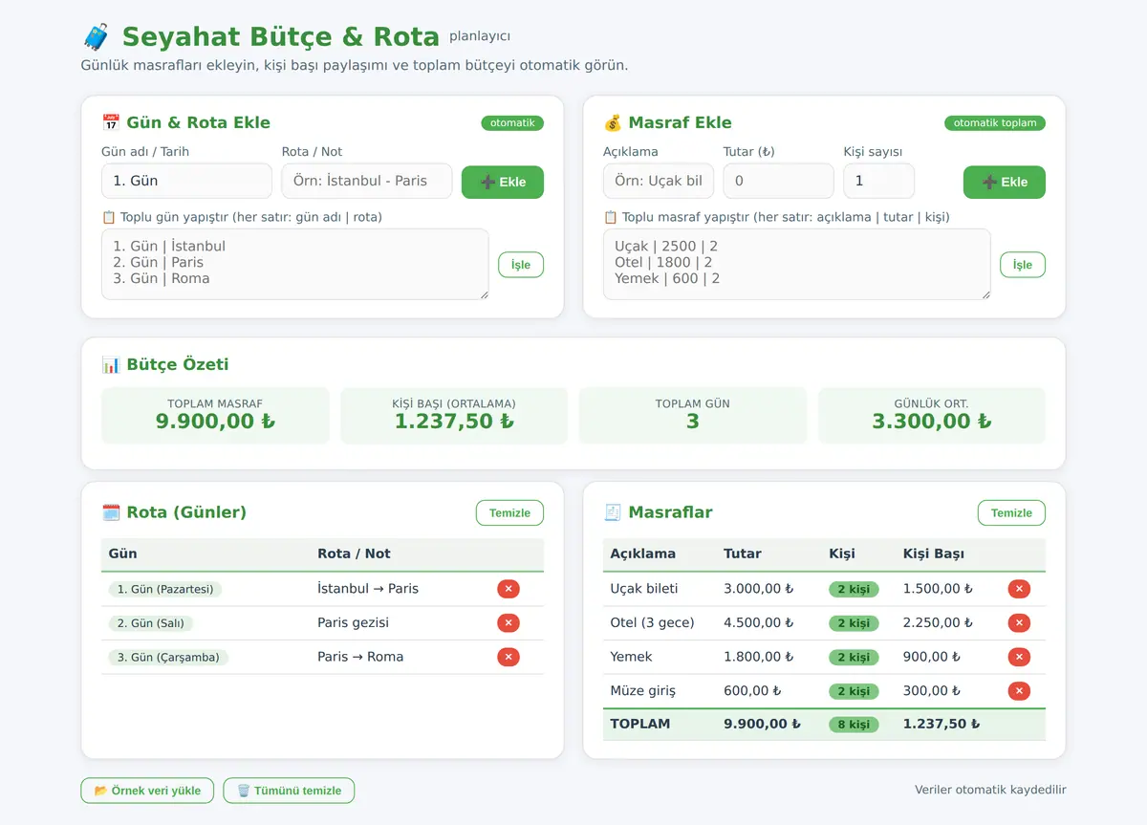Click the calendar icon beside Gün & Rota Ekle

[111, 122]
